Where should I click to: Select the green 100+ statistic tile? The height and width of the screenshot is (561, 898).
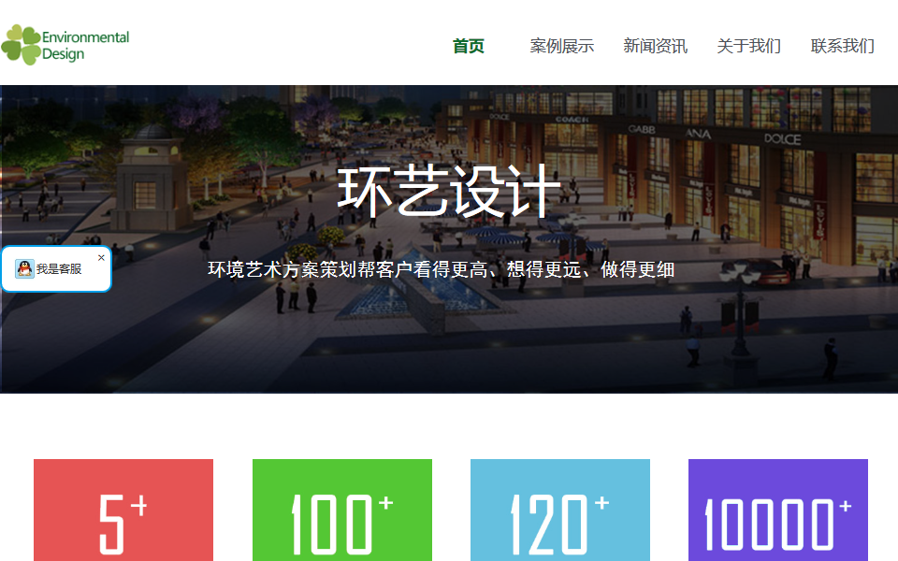(341, 511)
